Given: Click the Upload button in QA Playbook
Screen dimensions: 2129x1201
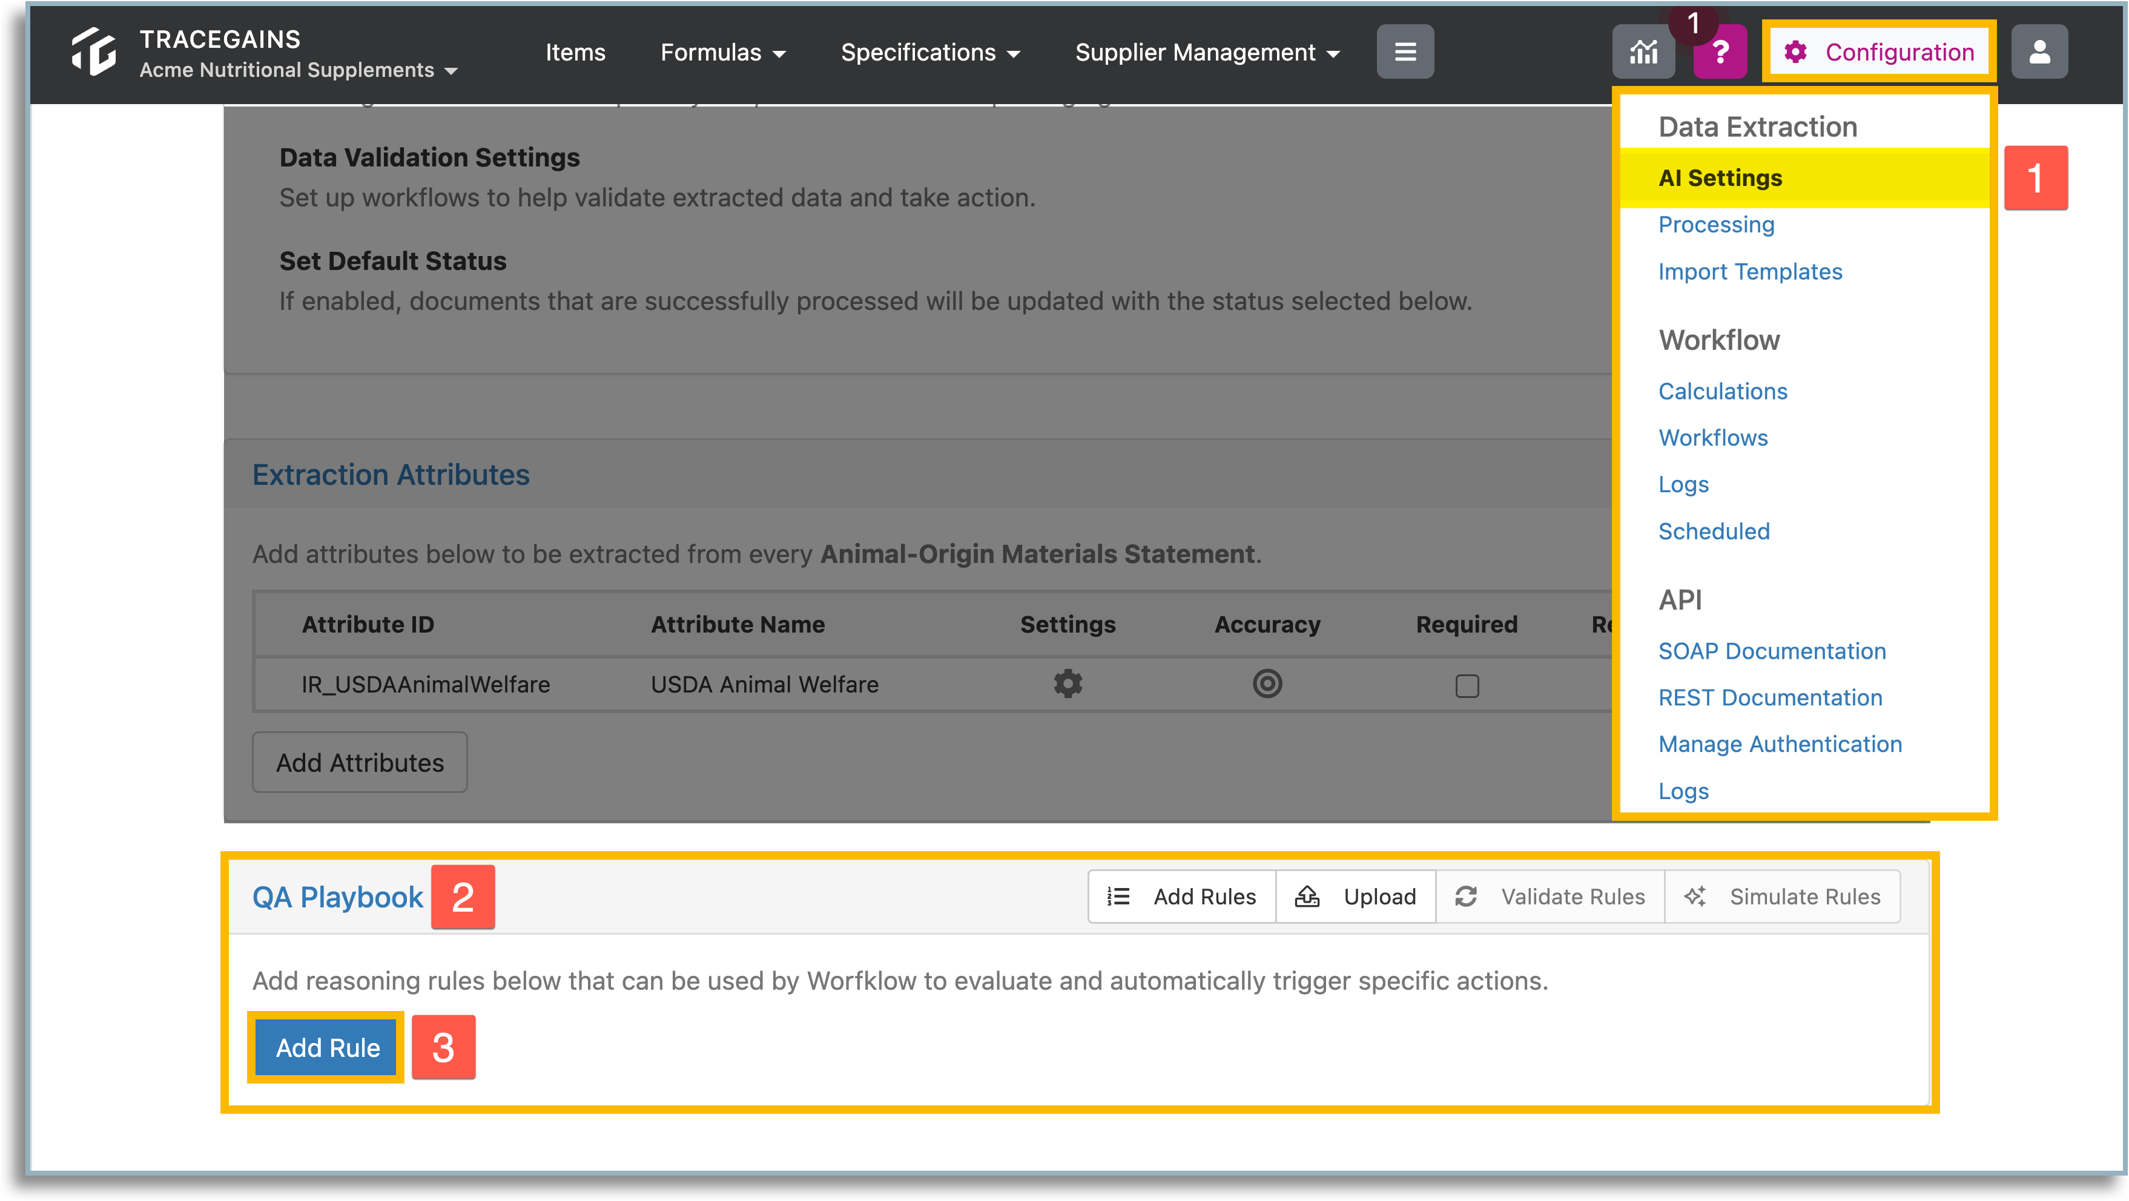Looking at the screenshot, I should coord(1355,897).
